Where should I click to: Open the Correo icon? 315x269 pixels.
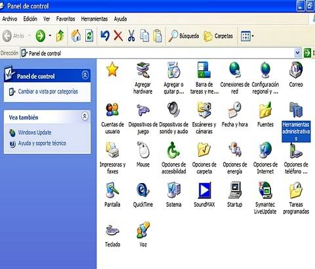pyautogui.click(x=296, y=70)
